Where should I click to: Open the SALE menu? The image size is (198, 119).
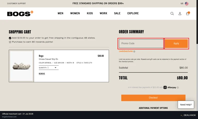[117, 13]
